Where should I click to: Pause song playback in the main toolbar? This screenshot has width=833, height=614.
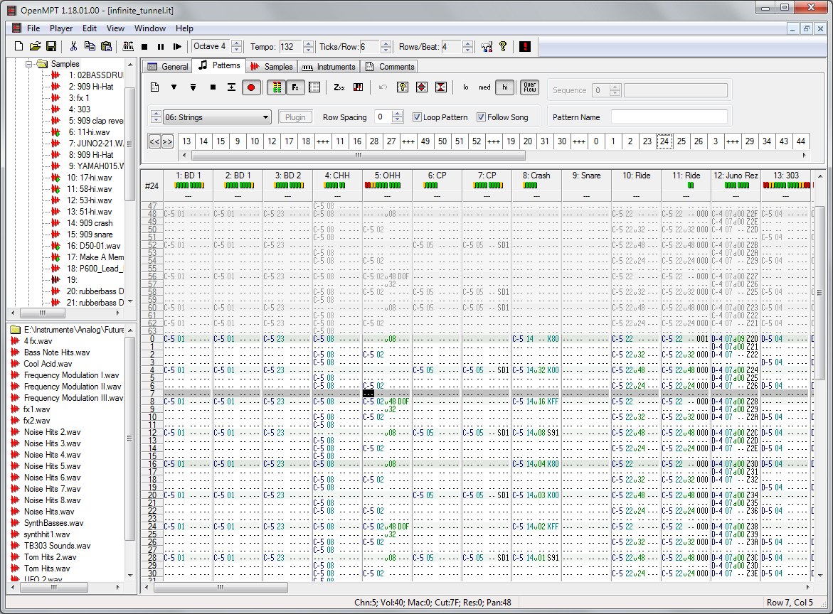pyautogui.click(x=161, y=47)
